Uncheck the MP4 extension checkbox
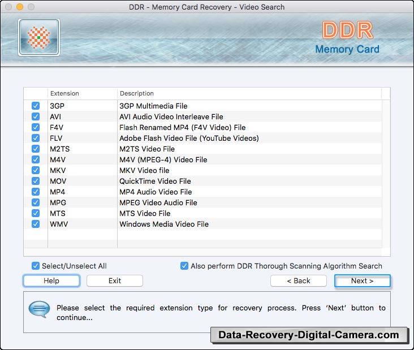414x350 pixels. pyautogui.click(x=36, y=192)
